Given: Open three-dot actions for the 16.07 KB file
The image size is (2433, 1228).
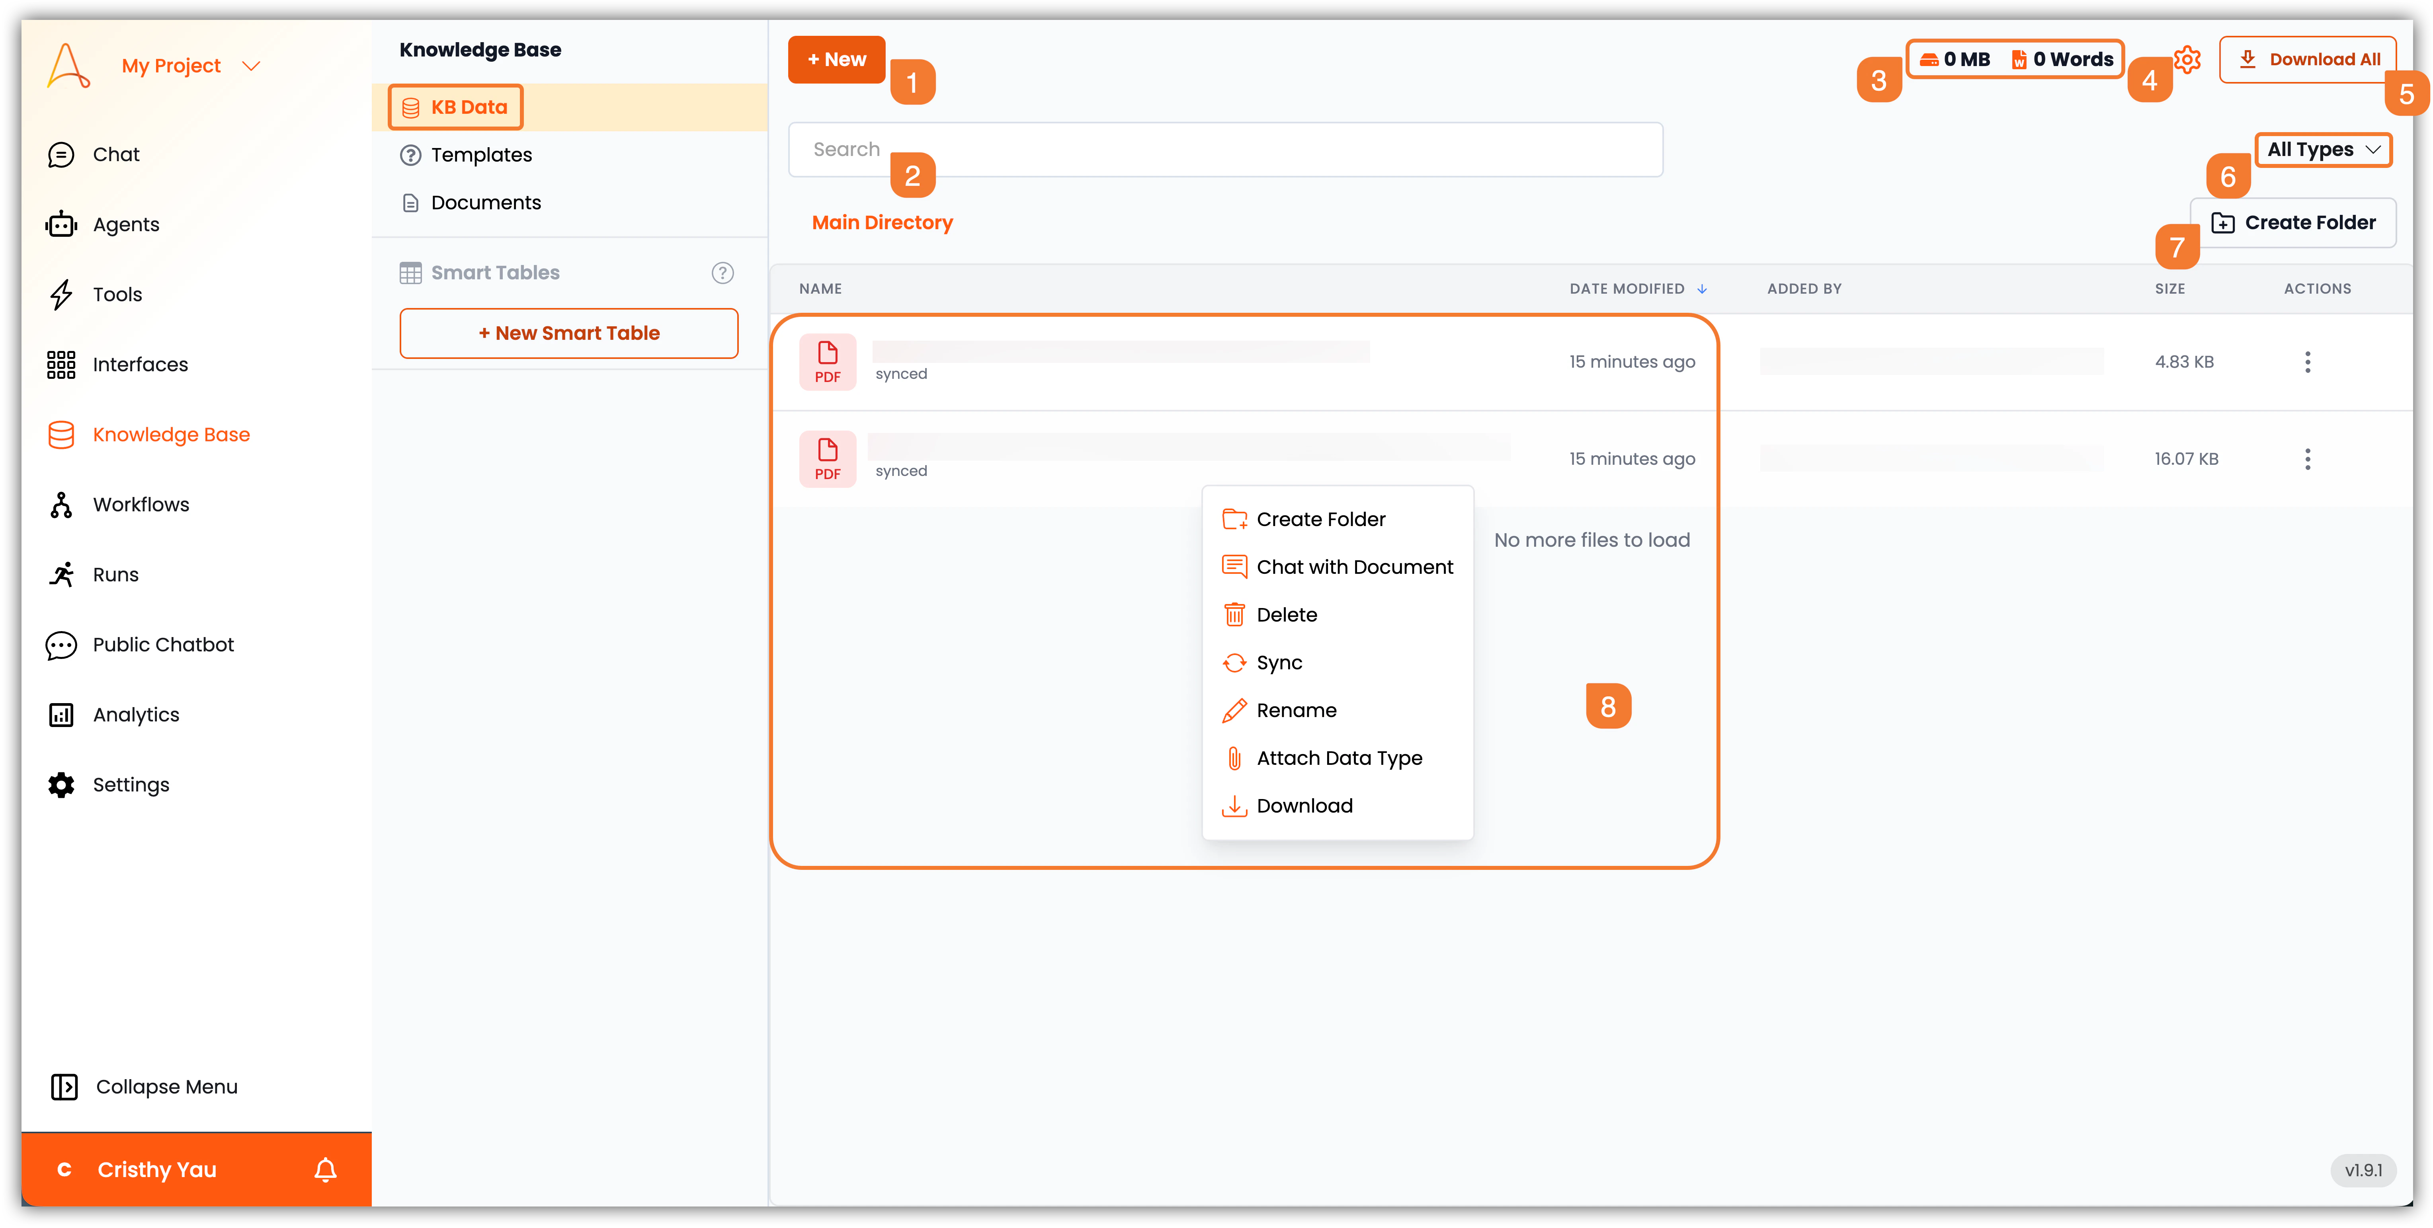Looking at the screenshot, I should pos(2306,460).
